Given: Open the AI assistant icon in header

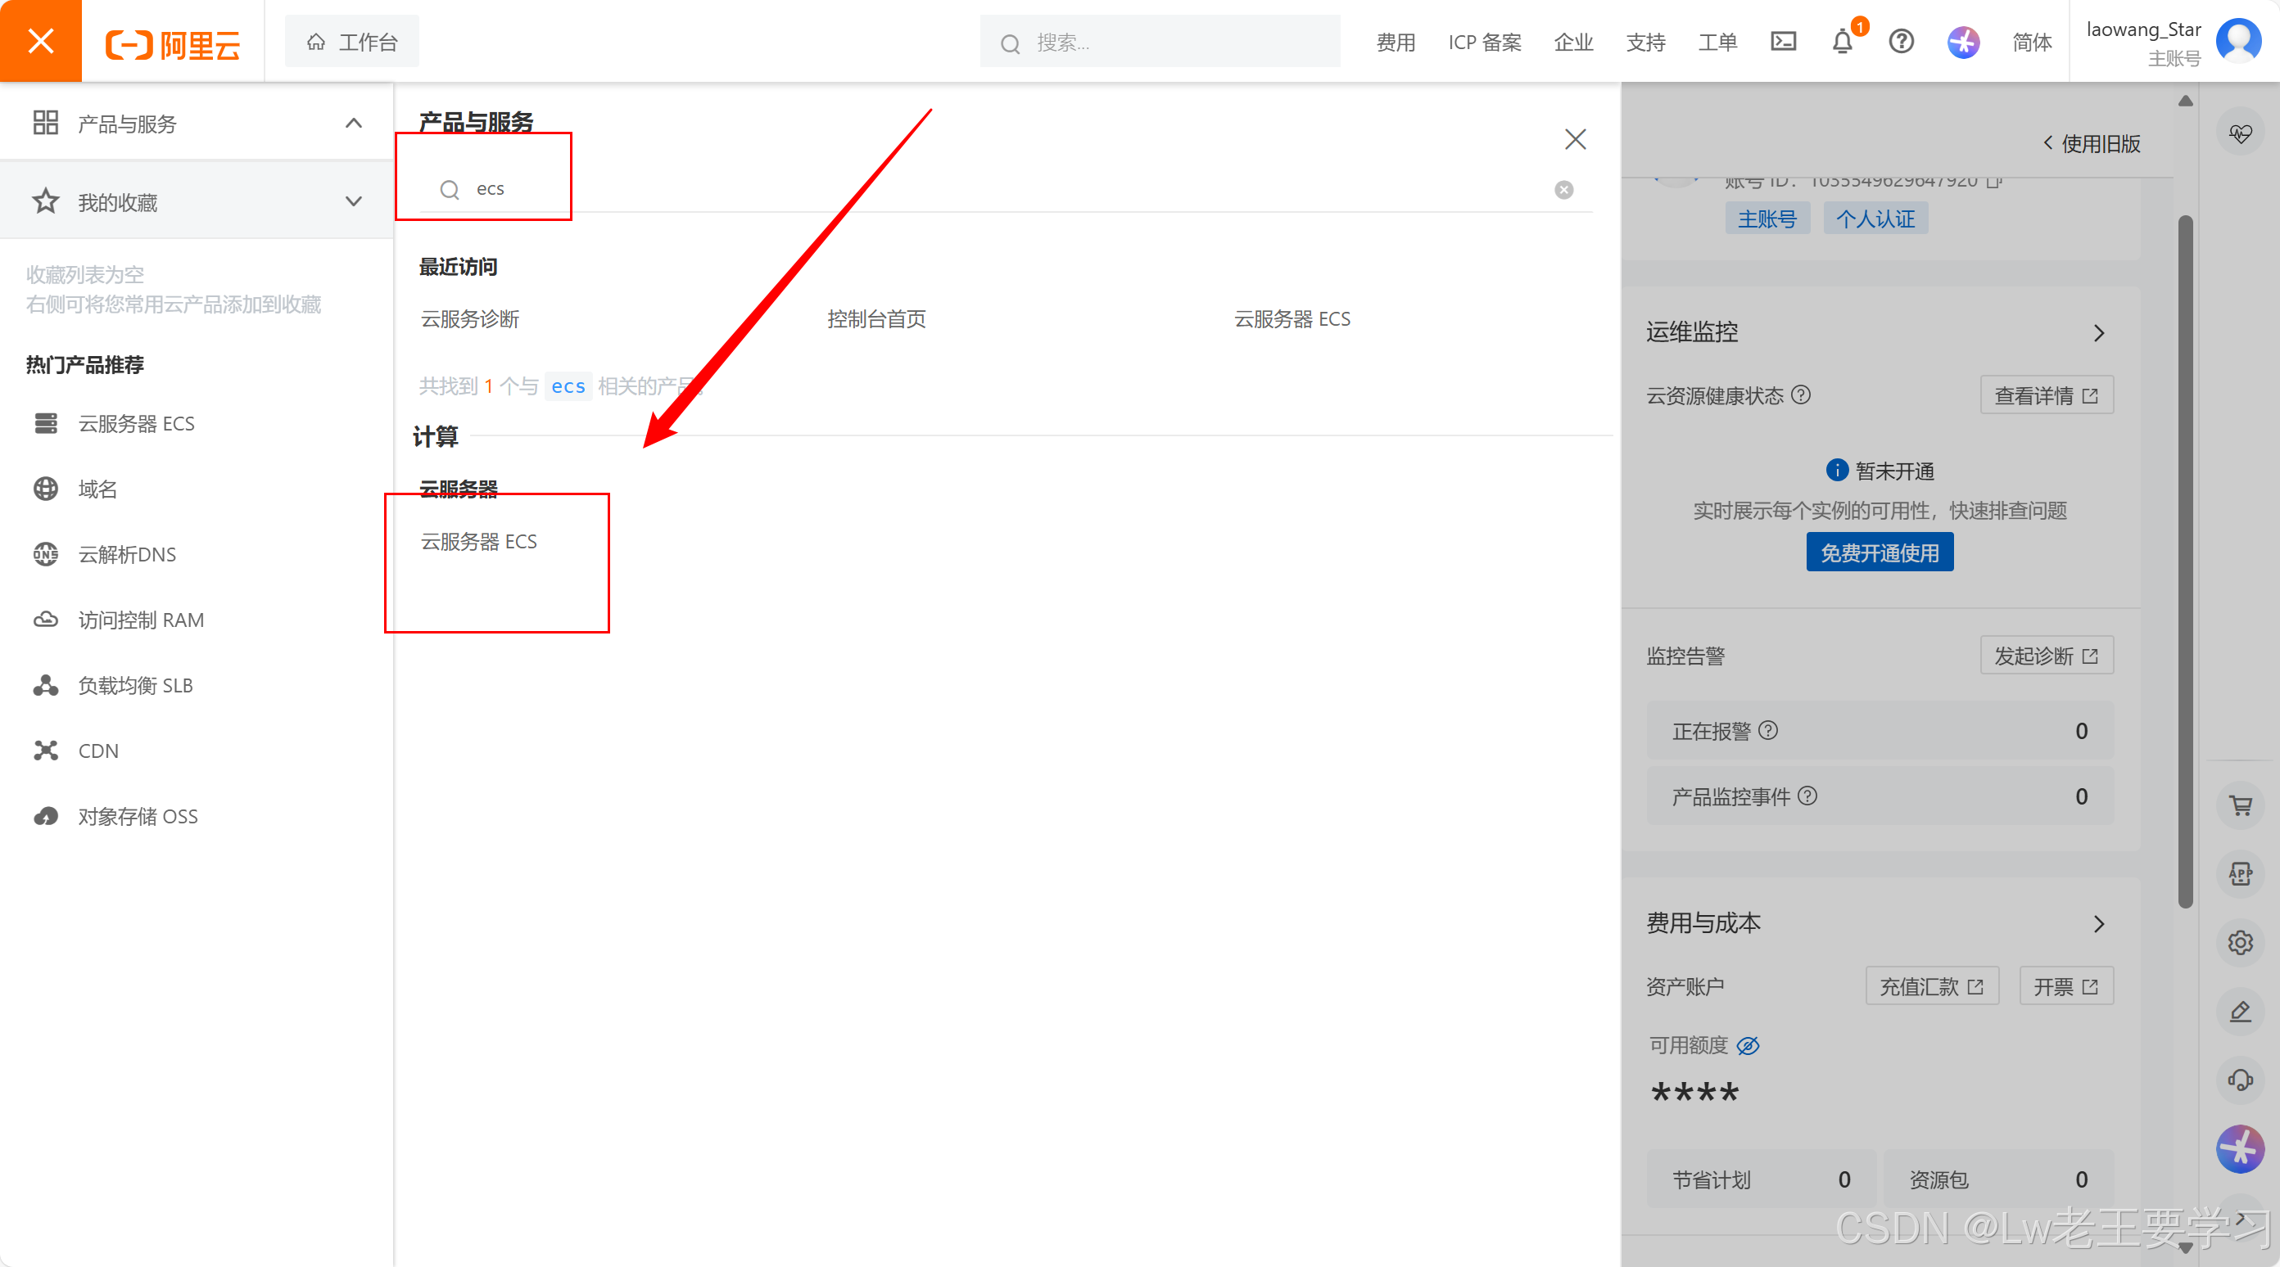Looking at the screenshot, I should tap(1963, 42).
